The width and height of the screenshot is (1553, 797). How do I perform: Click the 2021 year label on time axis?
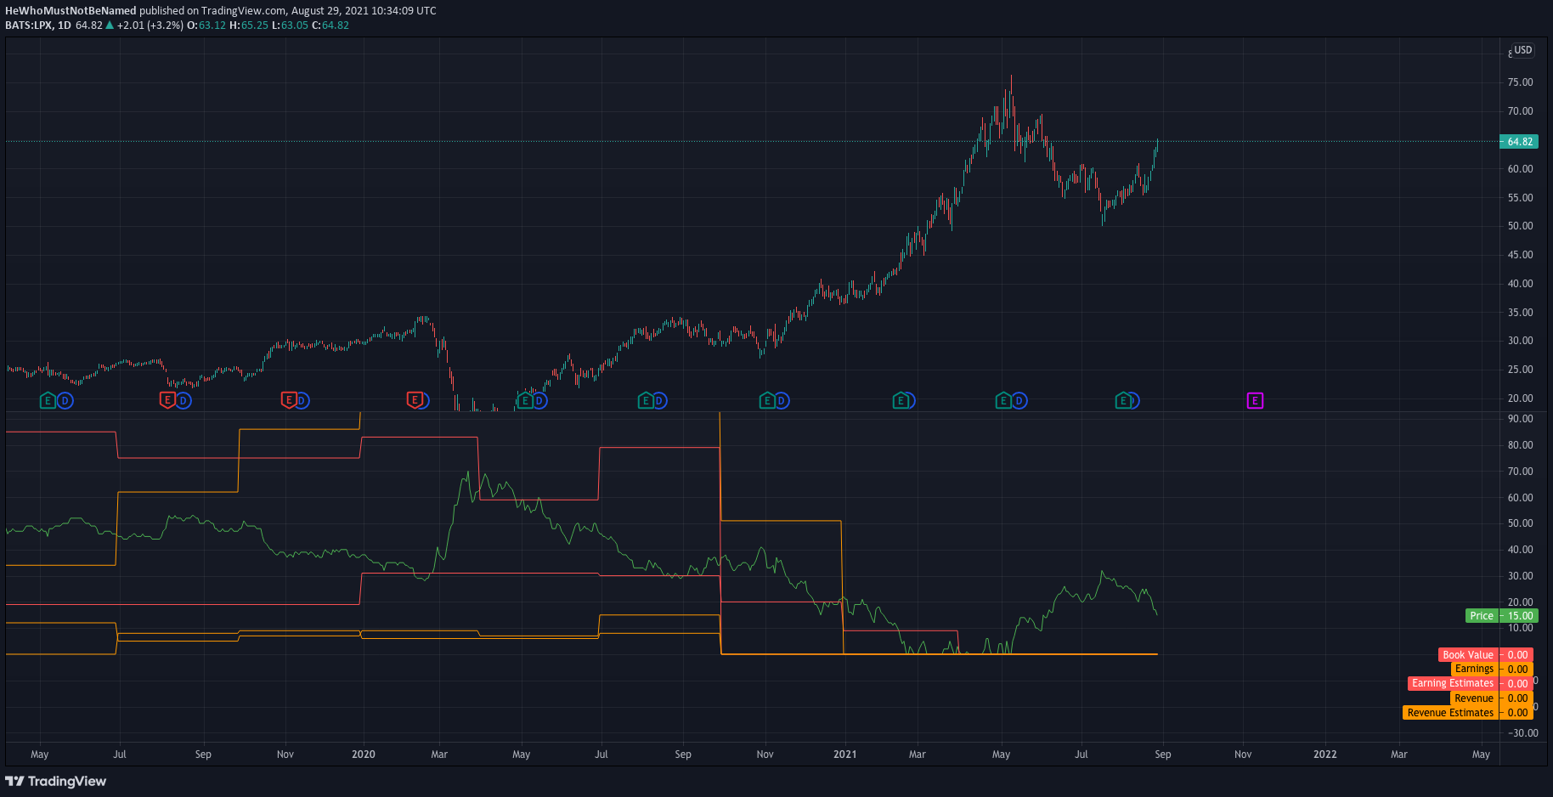click(845, 755)
